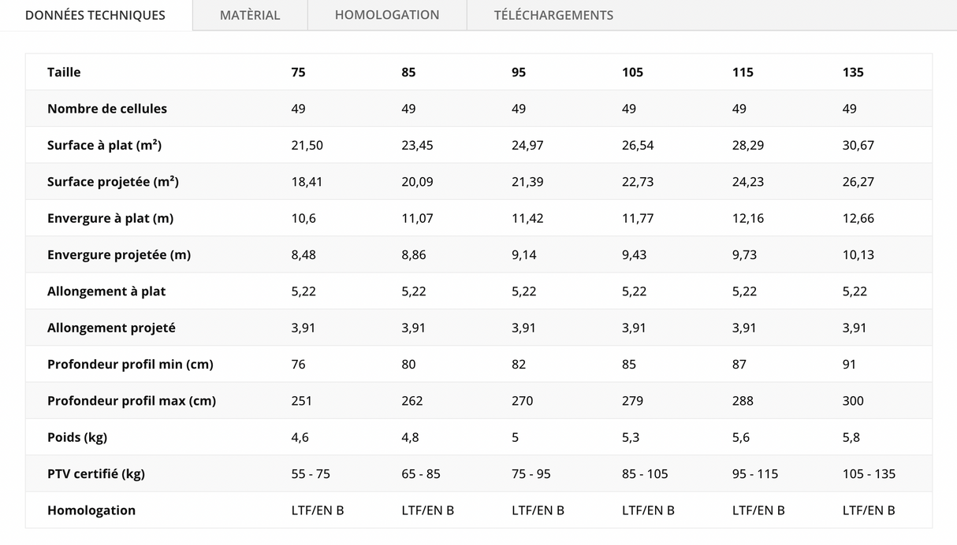Click the 30,67 surface value
Image resolution: width=957 pixels, height=545 pixels.
858,146
